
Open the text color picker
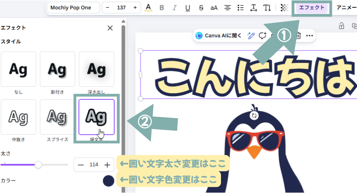pos(148,8)
